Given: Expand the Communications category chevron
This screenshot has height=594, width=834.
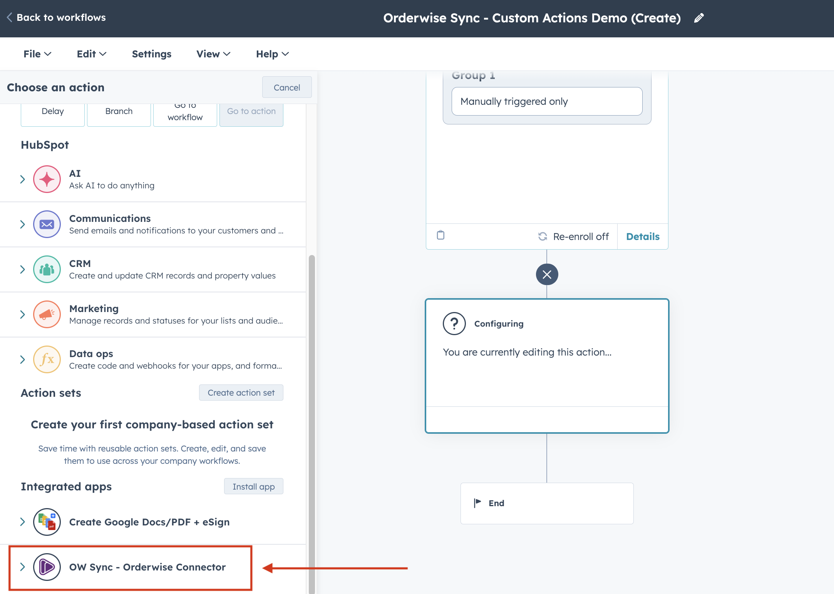Looking at the screenshot, I should pos(22,224).
